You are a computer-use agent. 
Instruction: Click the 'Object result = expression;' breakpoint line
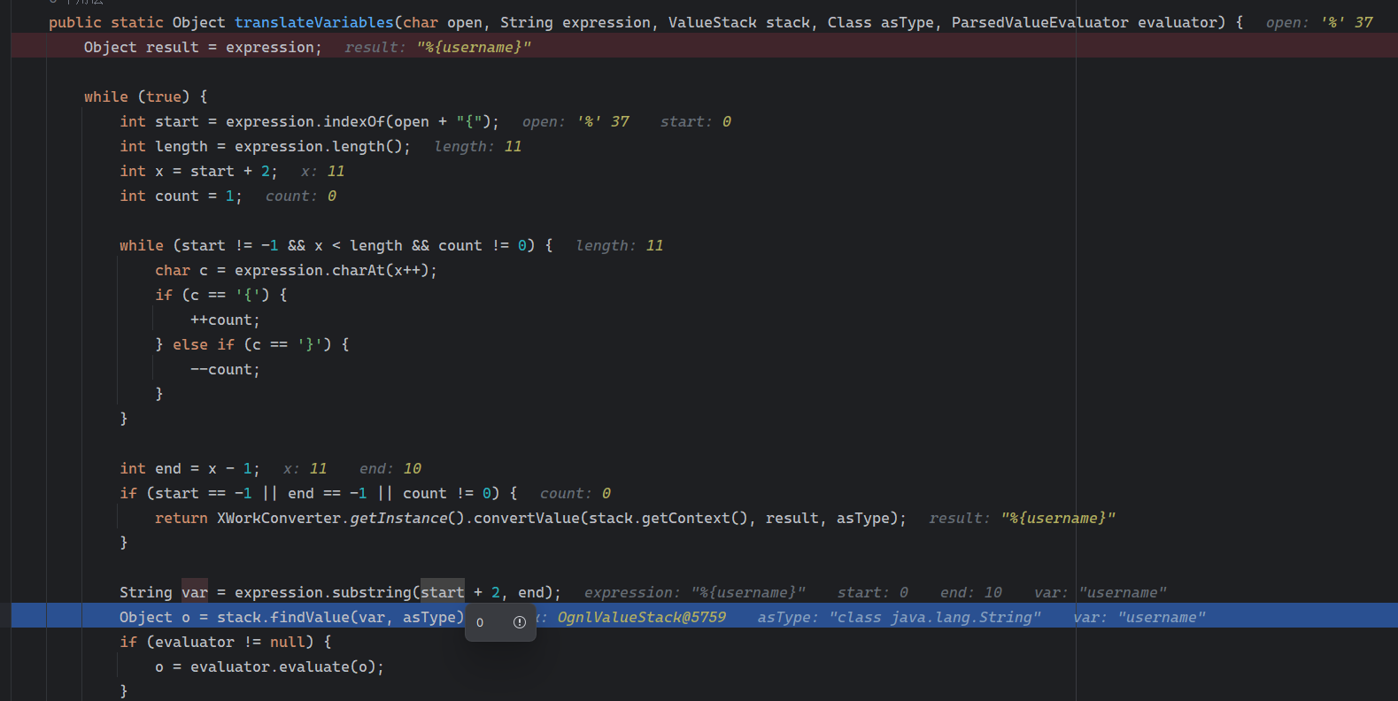(705, 47)
